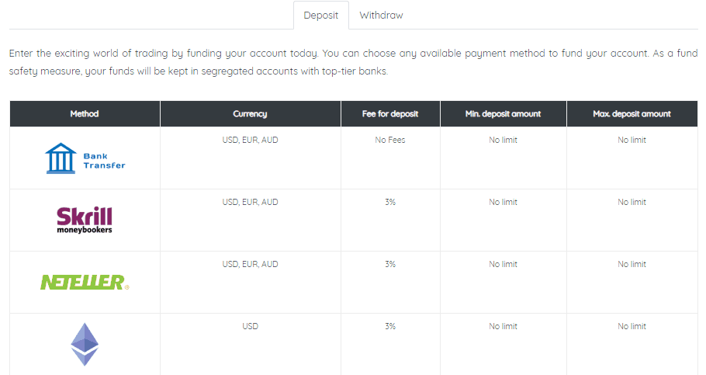Click the Ethereum diamond logo
Viewport: 706px width, 375px height.
tap(85, 345)
